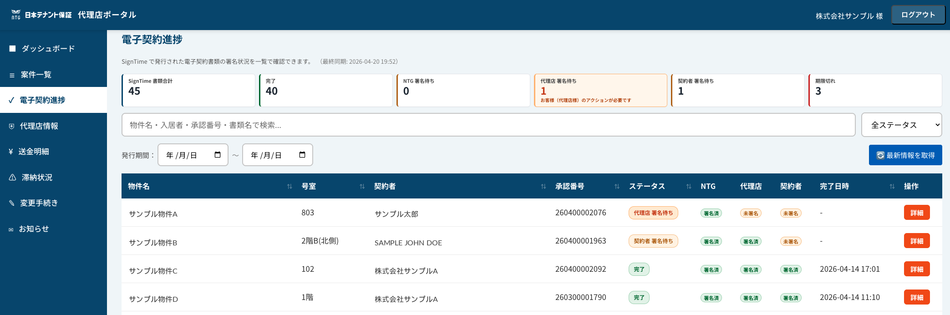Click contractor name SAMPLE JOHN DOE
This screenshot has width=950, height=315.
[x=408, y=243]
